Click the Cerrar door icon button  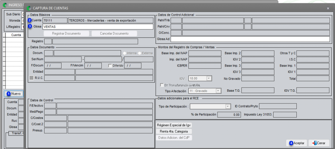click(319, 143)
